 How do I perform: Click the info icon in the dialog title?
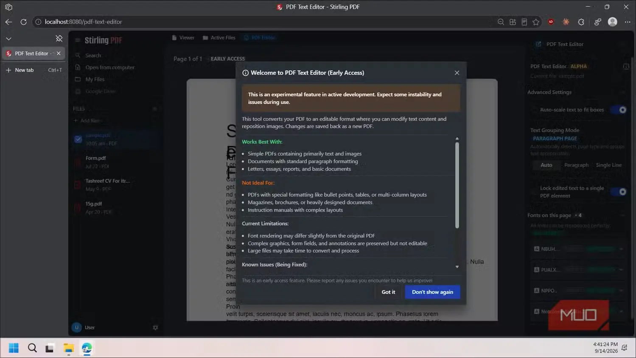245,73
